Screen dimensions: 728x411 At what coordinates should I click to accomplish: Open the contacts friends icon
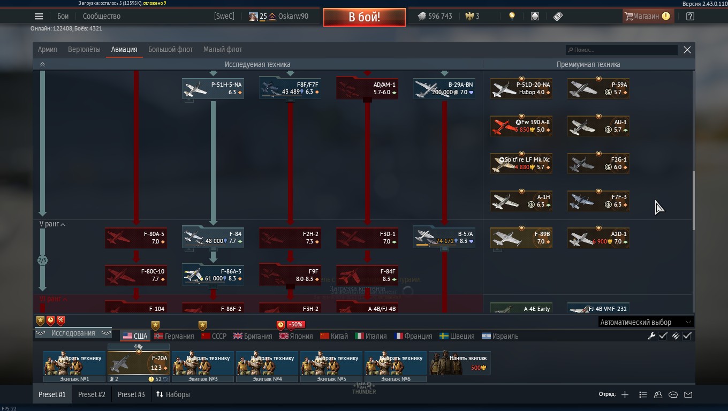658,394
